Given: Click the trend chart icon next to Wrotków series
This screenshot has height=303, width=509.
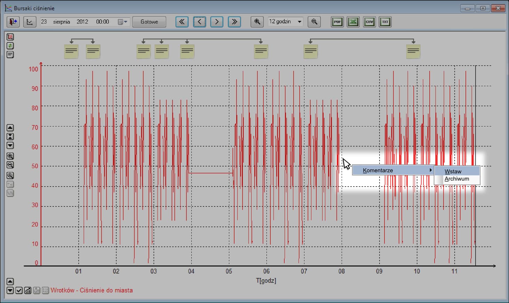Looking at the screenshot, I should (28, 290).
